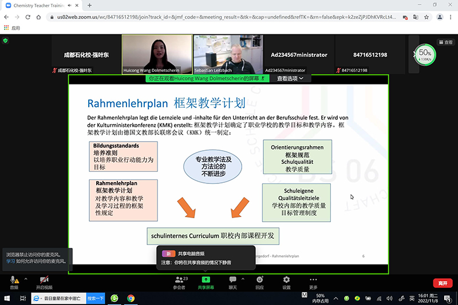Turn on video with 开启视频
458x305 pixels.
point(44,279)
